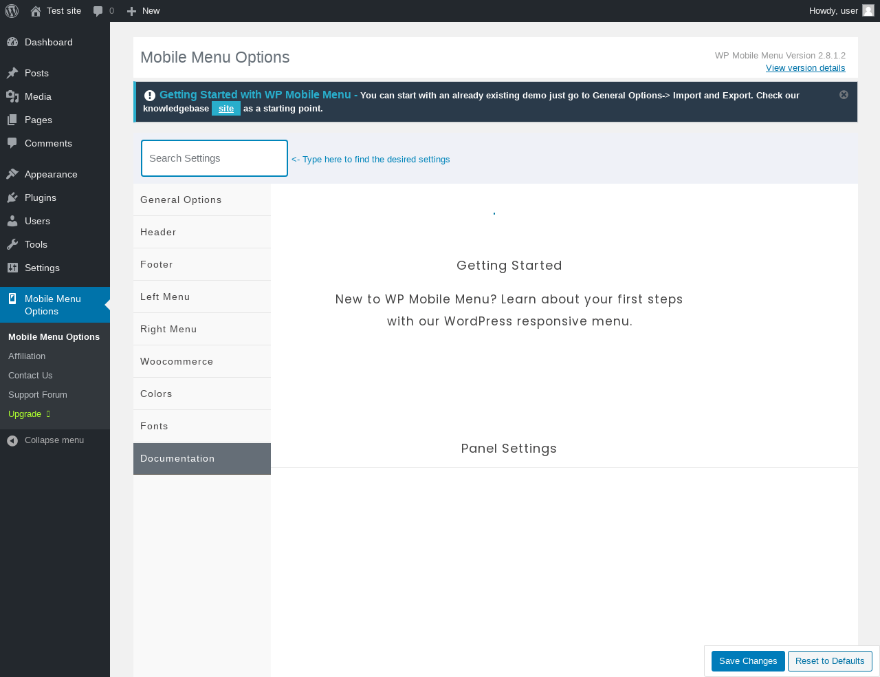Switch to the Header tab
The width and height of the screenshot is (880, 677).
click(202, 232)
